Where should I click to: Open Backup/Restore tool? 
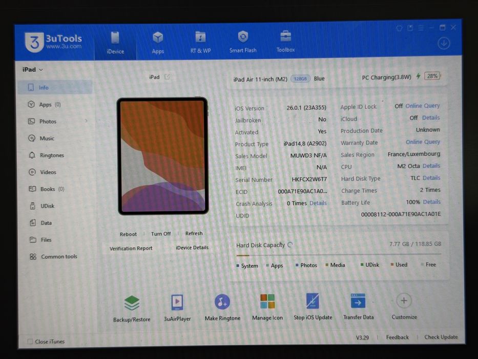[132, 308]
